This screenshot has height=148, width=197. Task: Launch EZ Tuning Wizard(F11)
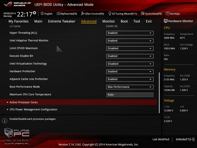[x=123, y=14]
